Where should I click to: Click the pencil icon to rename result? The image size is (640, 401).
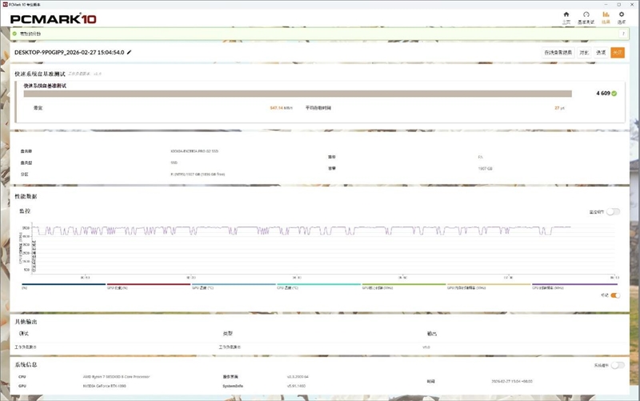pos(130,52)
